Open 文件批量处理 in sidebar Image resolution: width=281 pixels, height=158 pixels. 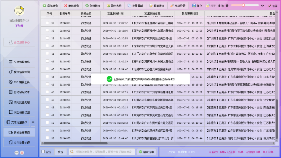[19, 143]
